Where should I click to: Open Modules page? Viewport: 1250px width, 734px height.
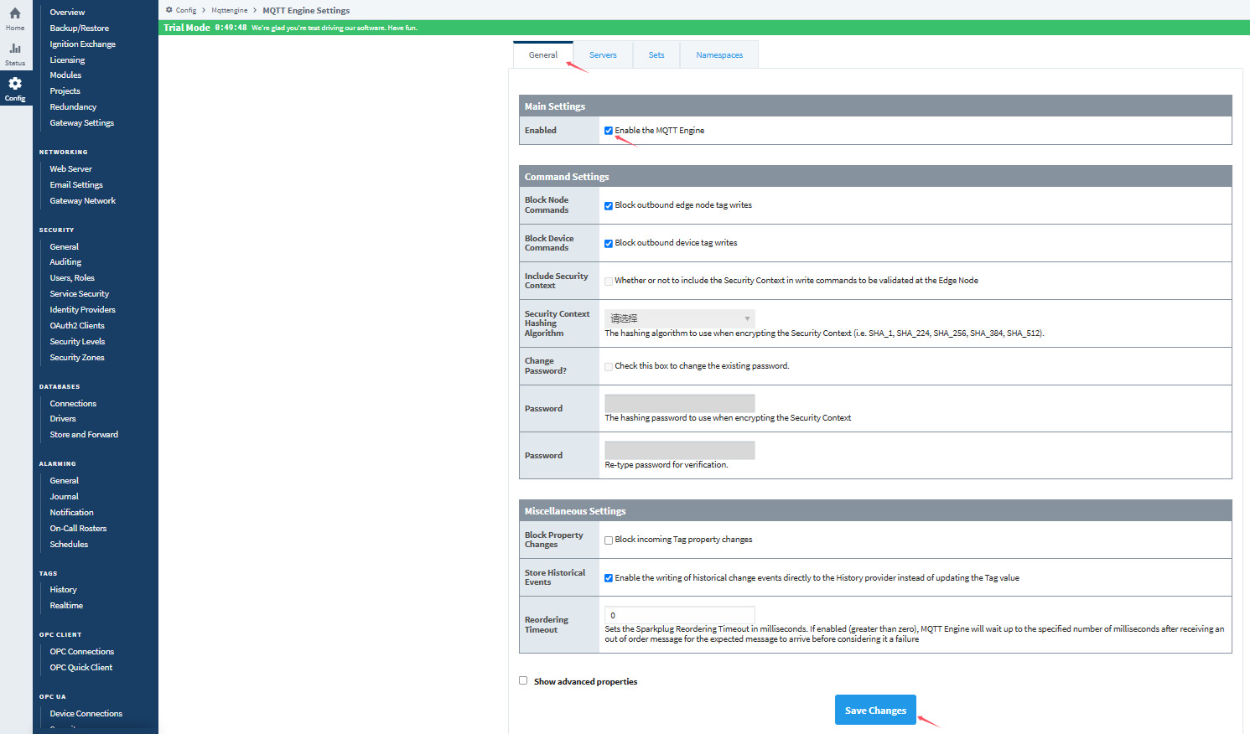pos(65,75)
